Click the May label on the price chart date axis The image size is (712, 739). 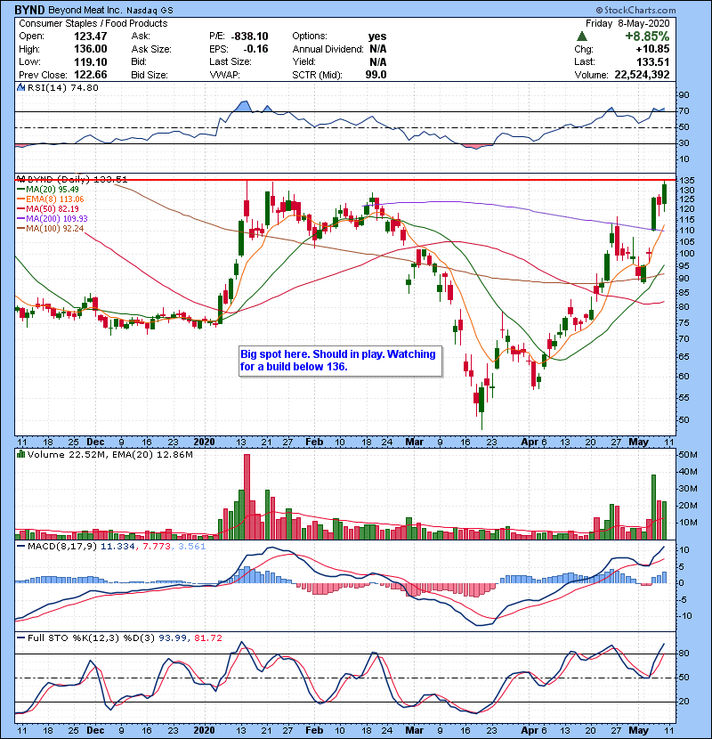point(638,443)
